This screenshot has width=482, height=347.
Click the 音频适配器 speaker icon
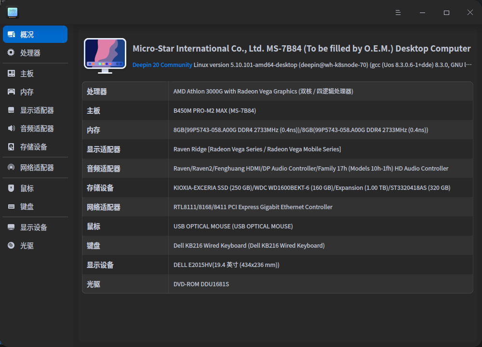(12, 128)
